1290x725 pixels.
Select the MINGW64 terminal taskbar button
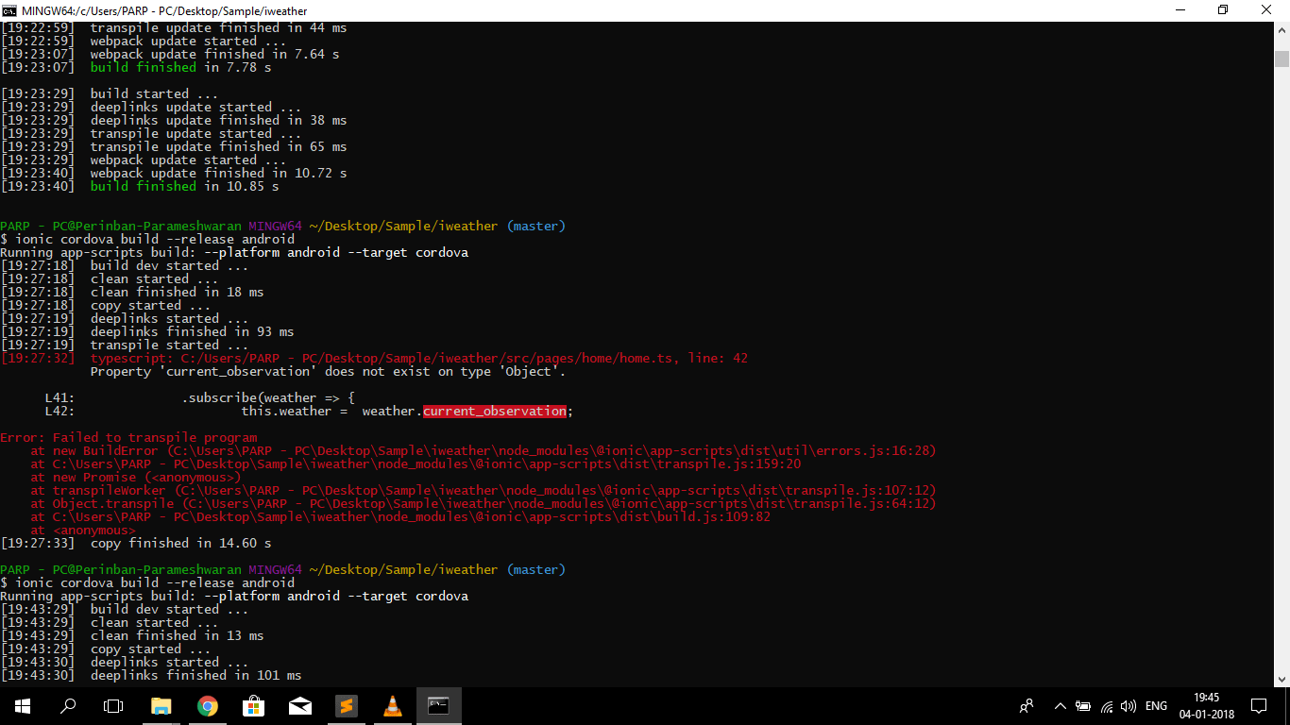[438, 706]
